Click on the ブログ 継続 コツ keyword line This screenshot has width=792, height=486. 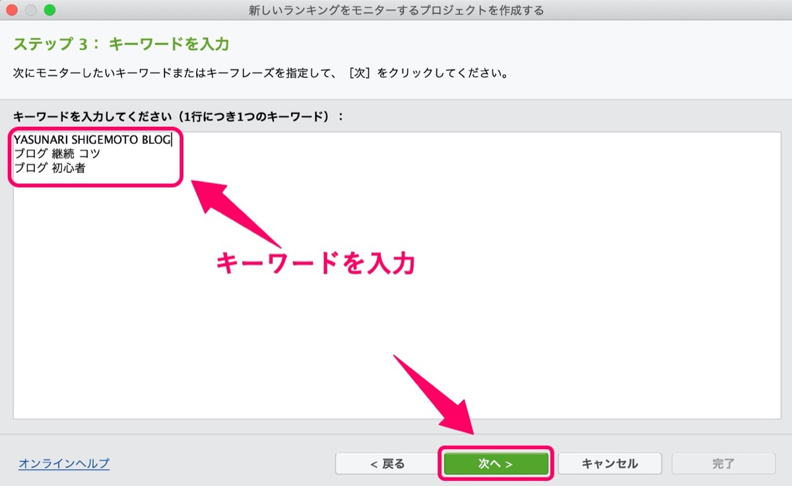57,154
